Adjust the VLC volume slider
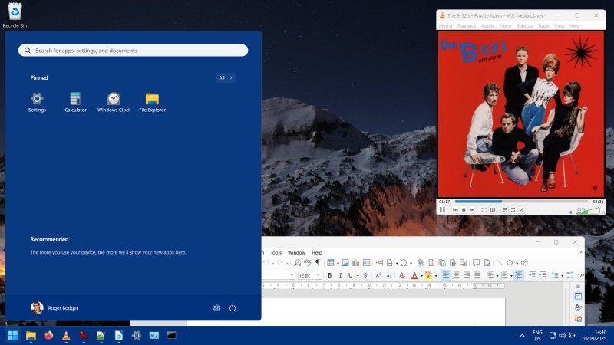The image size is (614, 345). 588,210
